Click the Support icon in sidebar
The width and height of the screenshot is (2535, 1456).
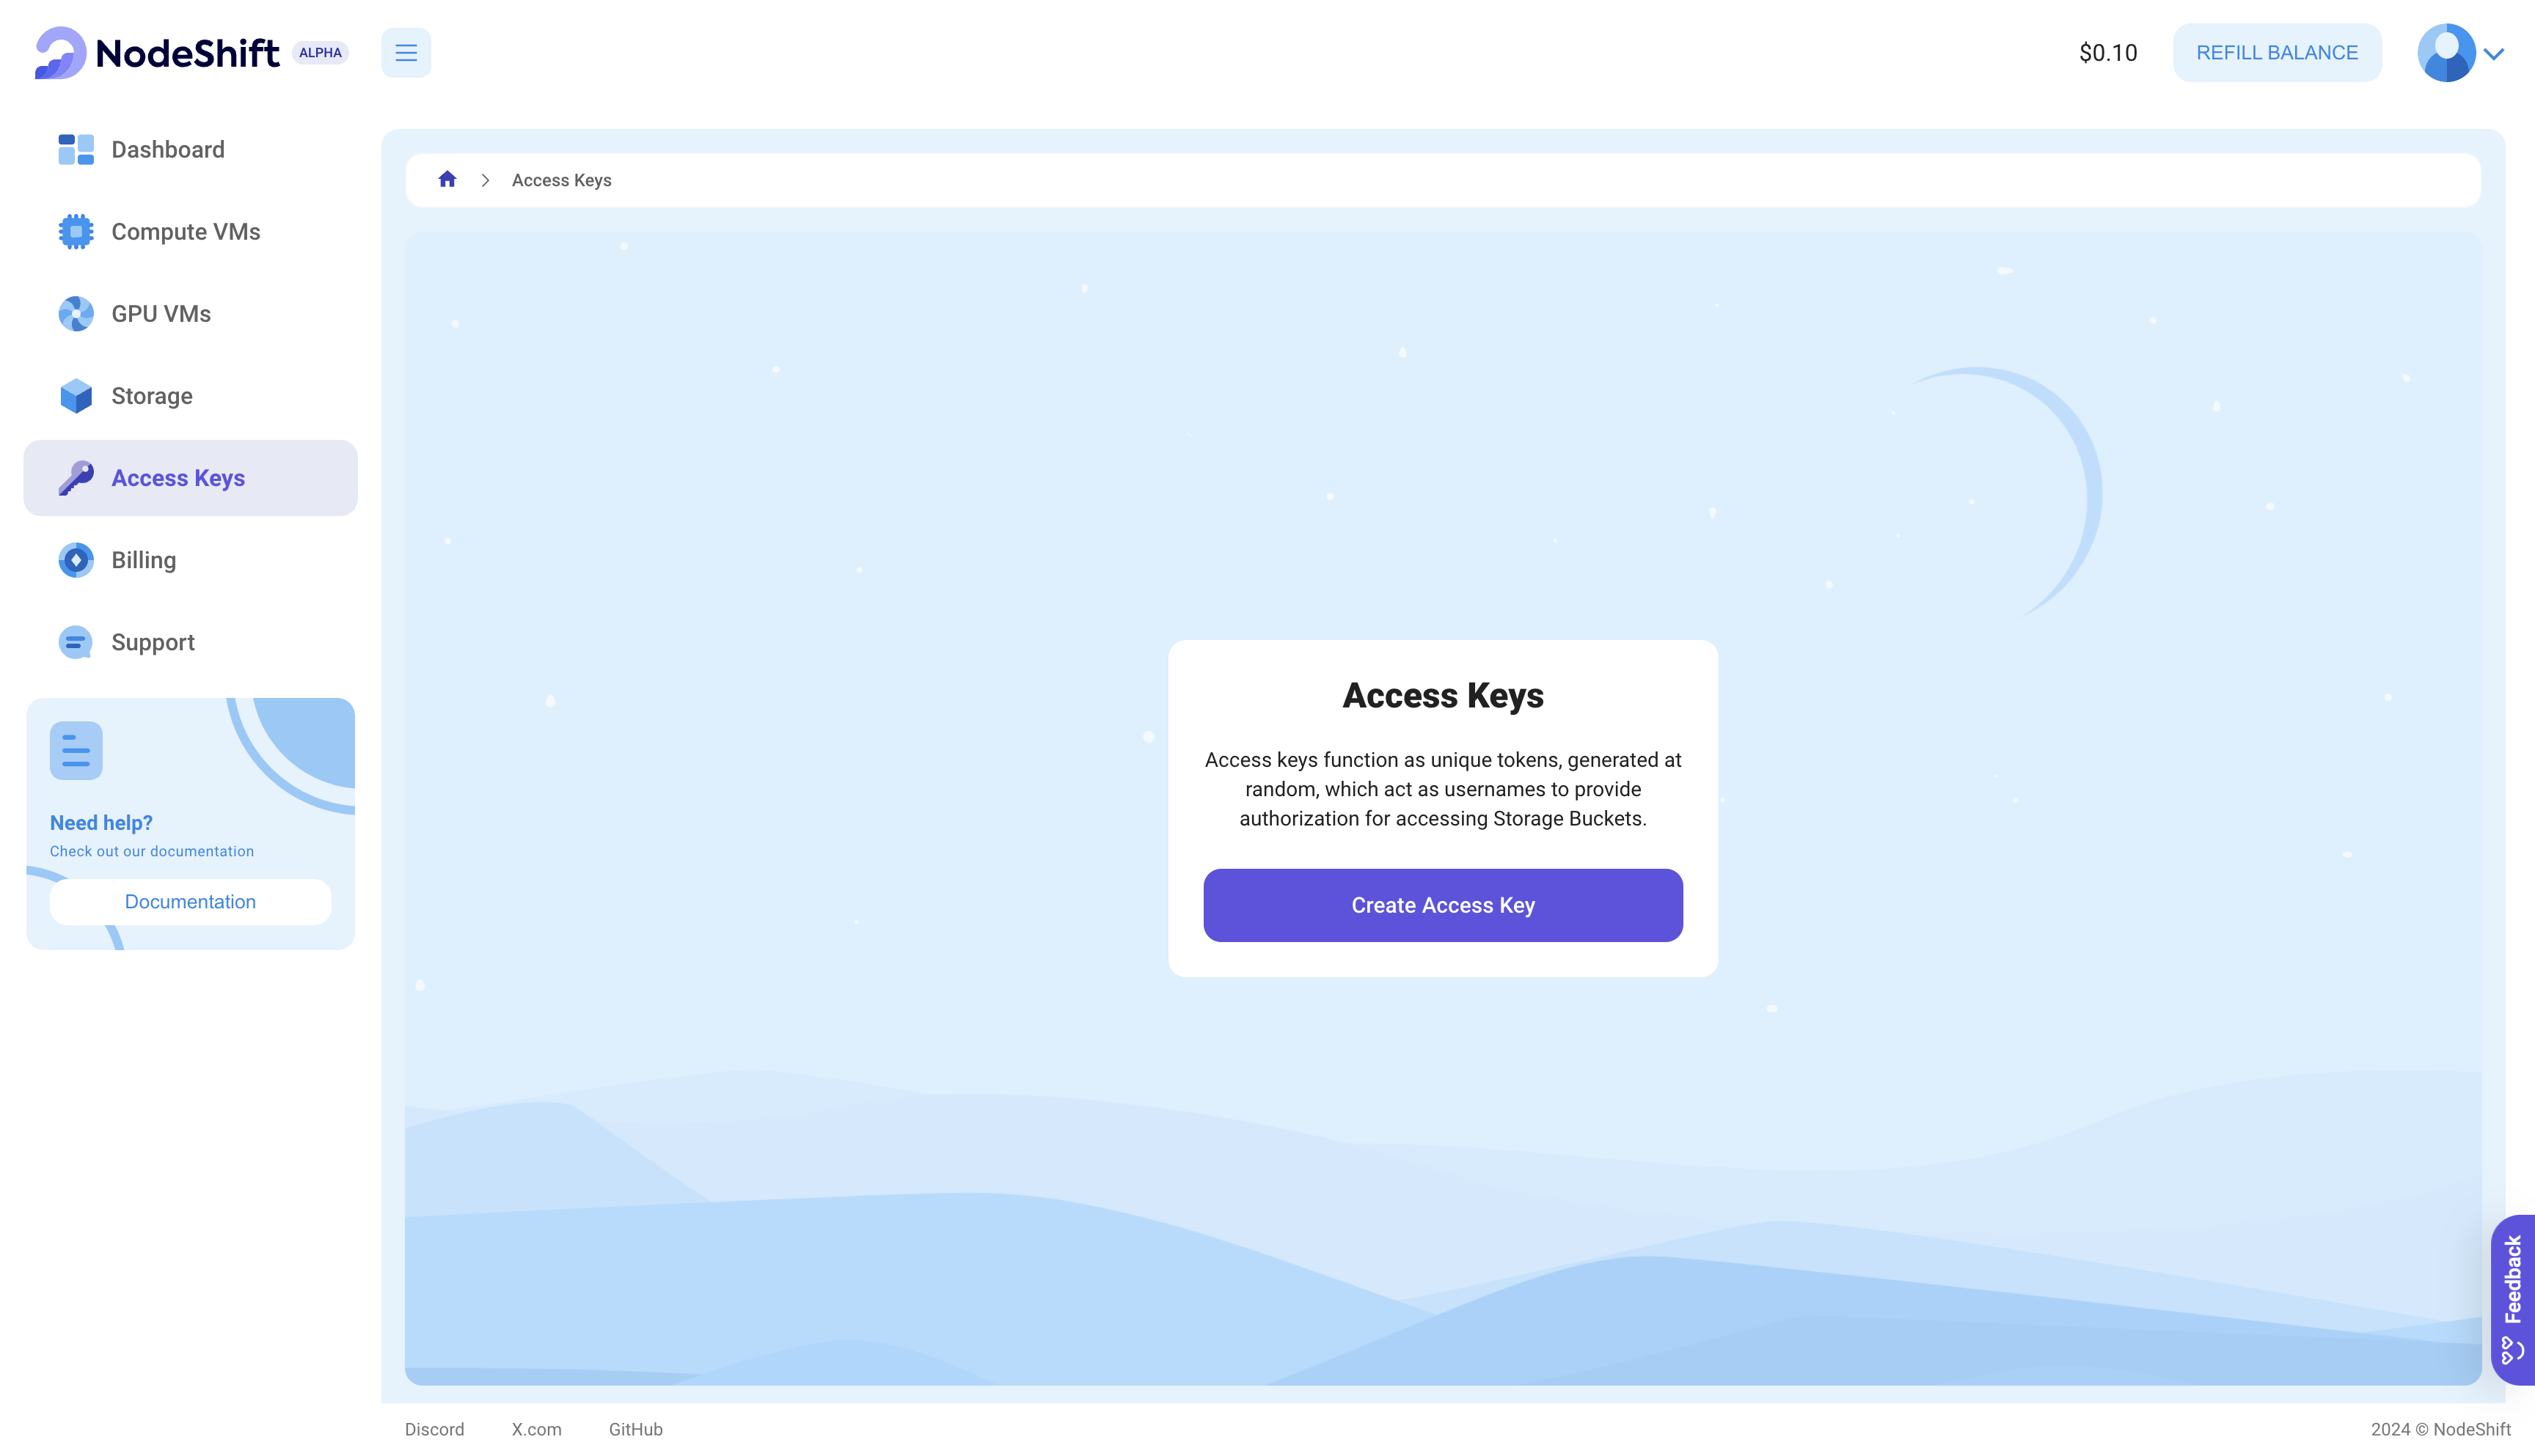[x=75, y=642]
